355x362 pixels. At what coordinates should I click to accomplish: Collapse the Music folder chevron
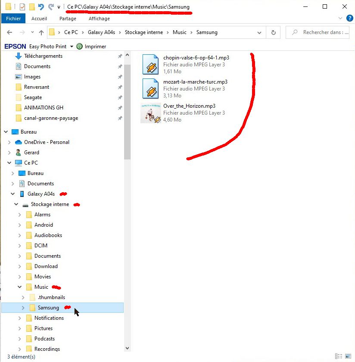tap(20, 287)
